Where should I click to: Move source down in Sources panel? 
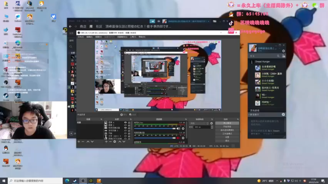124,141
